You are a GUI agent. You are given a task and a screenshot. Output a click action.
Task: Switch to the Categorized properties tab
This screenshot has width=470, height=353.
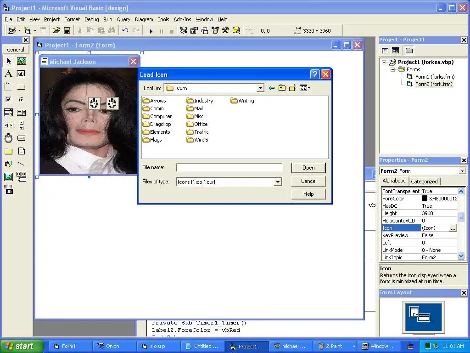[424, 181]
